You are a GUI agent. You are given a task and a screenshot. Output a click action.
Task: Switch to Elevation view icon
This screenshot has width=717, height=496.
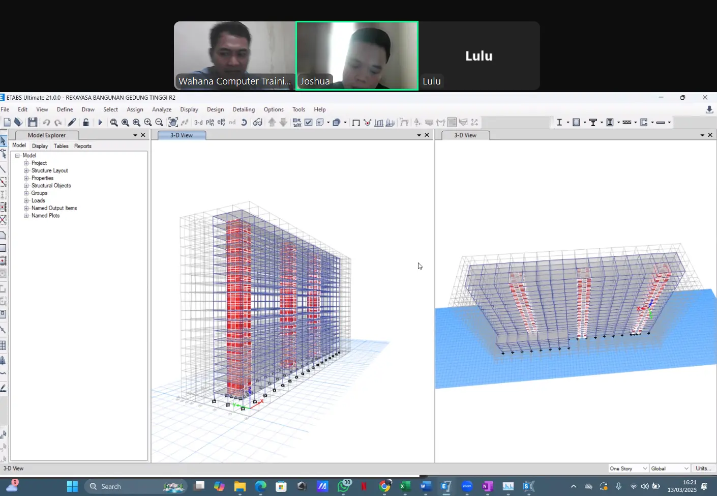click(221, 122)
